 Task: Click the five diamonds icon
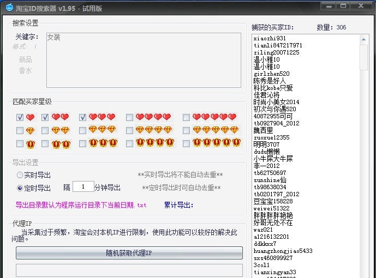pyautogui.click(x=215, y=130)
